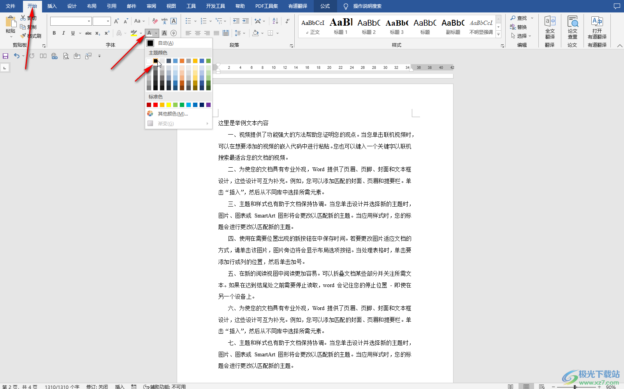Viewport: 624px width, 389px height.
Task: Increase font size with the grow font icon
Action: tap(116, 21)
